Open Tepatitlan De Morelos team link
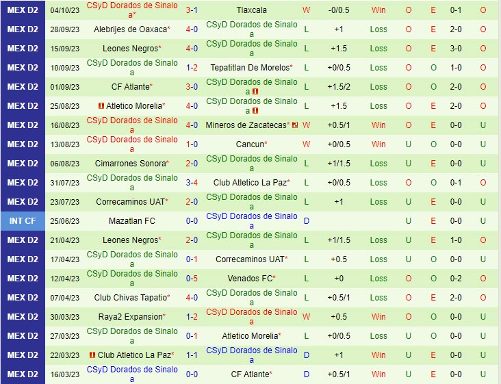The height and width of the screenshot is (384, 501). (250, 68)
